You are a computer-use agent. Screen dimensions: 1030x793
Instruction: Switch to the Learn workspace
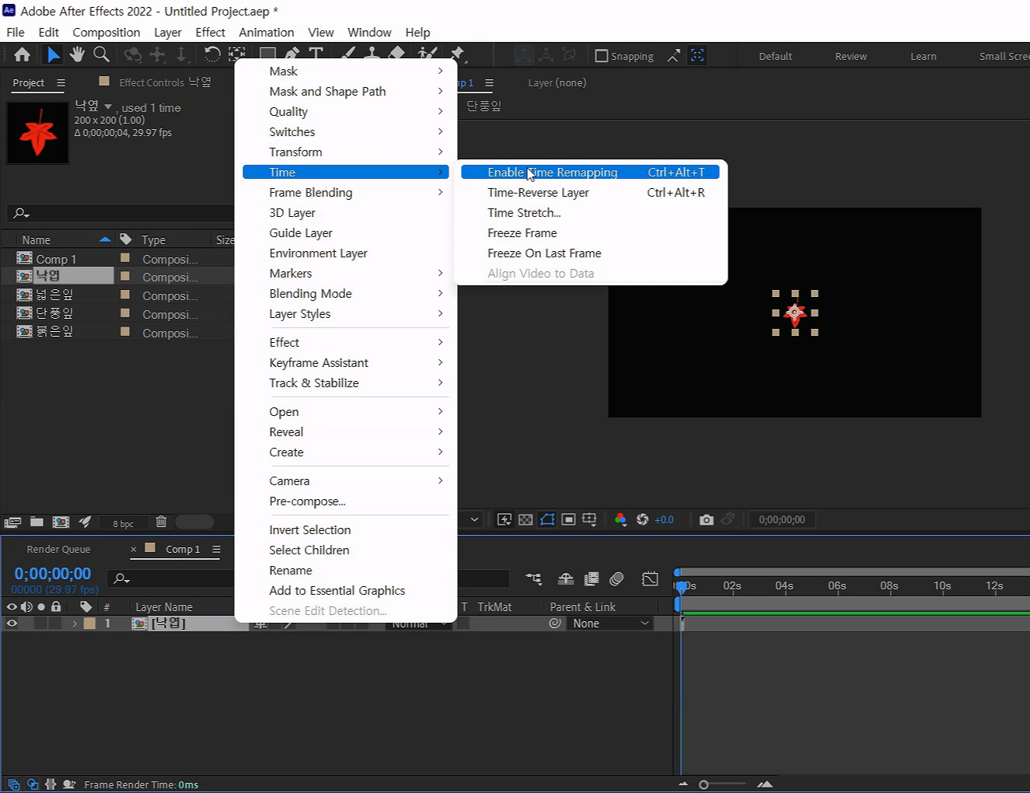(x=924, y=56)
